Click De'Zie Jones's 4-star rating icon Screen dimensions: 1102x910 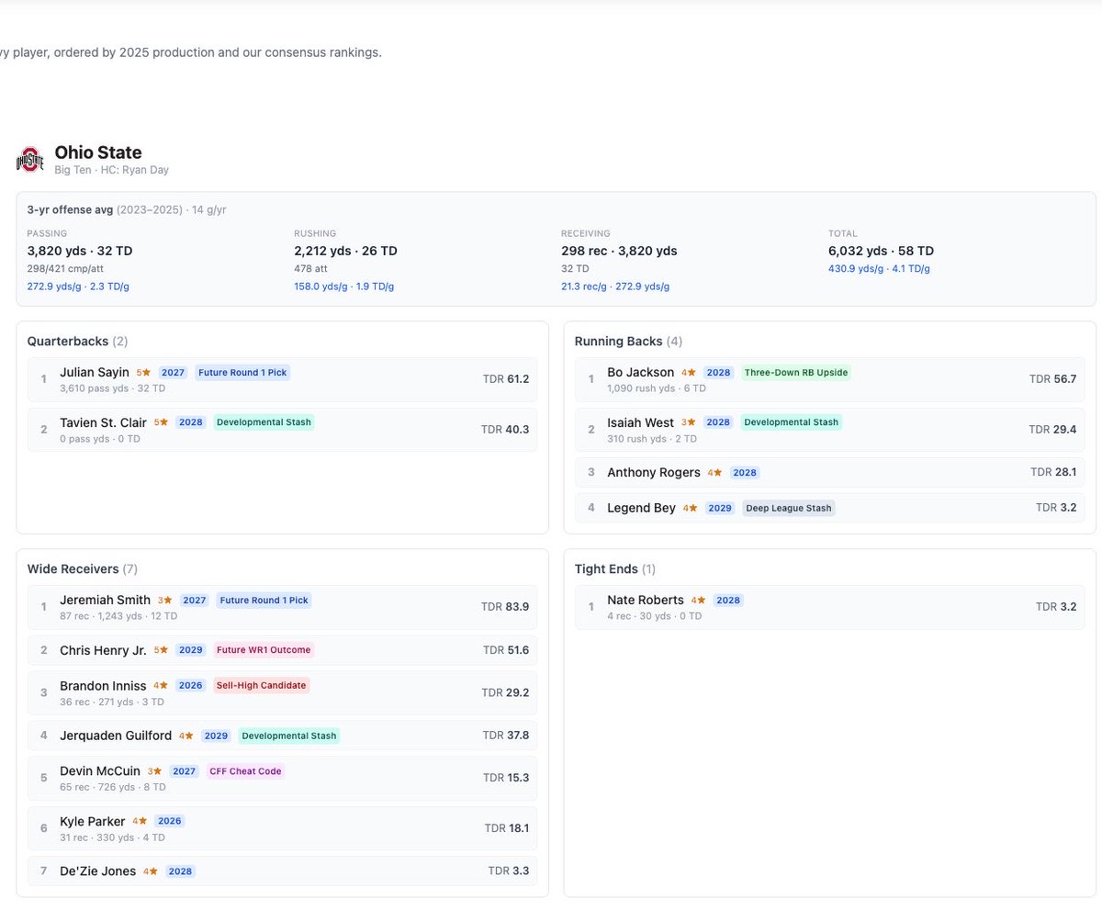(151, 871)
